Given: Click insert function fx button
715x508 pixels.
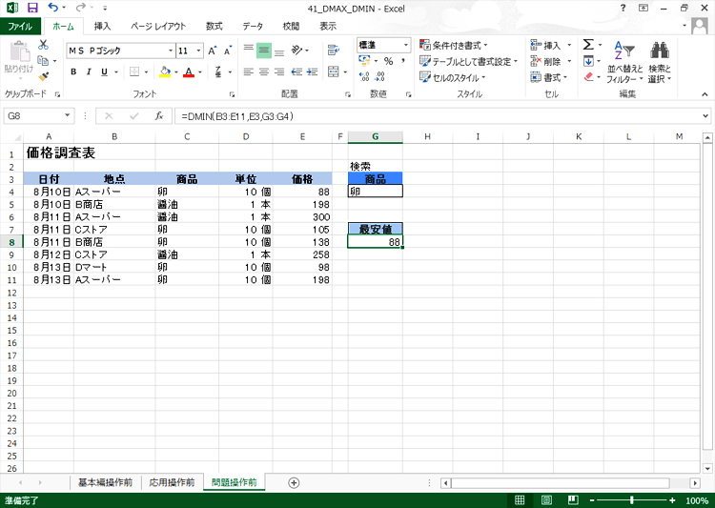Looking at the screenshot, I should (x=159, y=116).
